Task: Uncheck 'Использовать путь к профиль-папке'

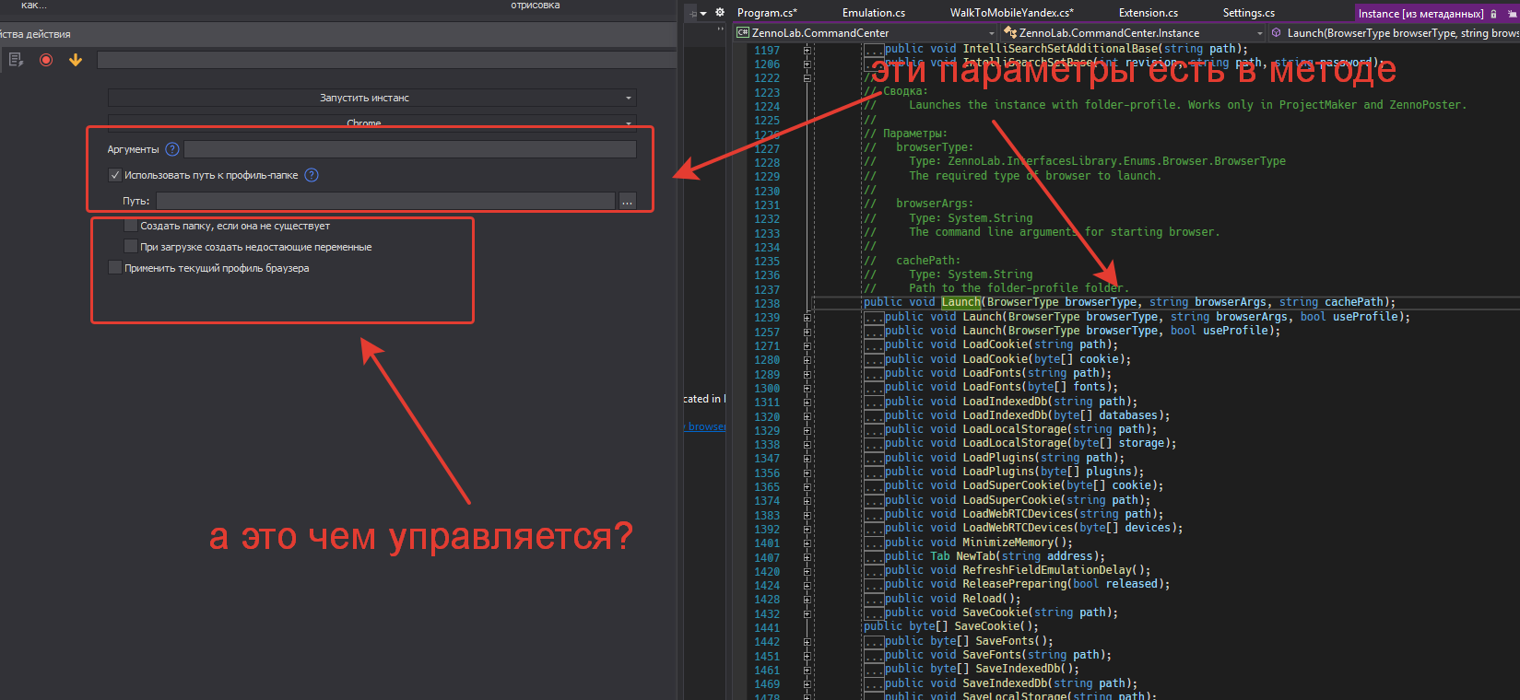Action: 115,175
